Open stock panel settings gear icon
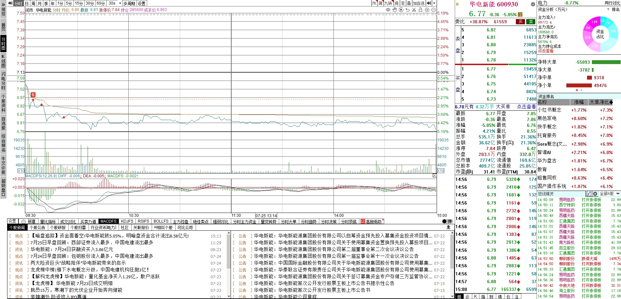Viewport: 621px width, 299px height. [x=533, y=4]
